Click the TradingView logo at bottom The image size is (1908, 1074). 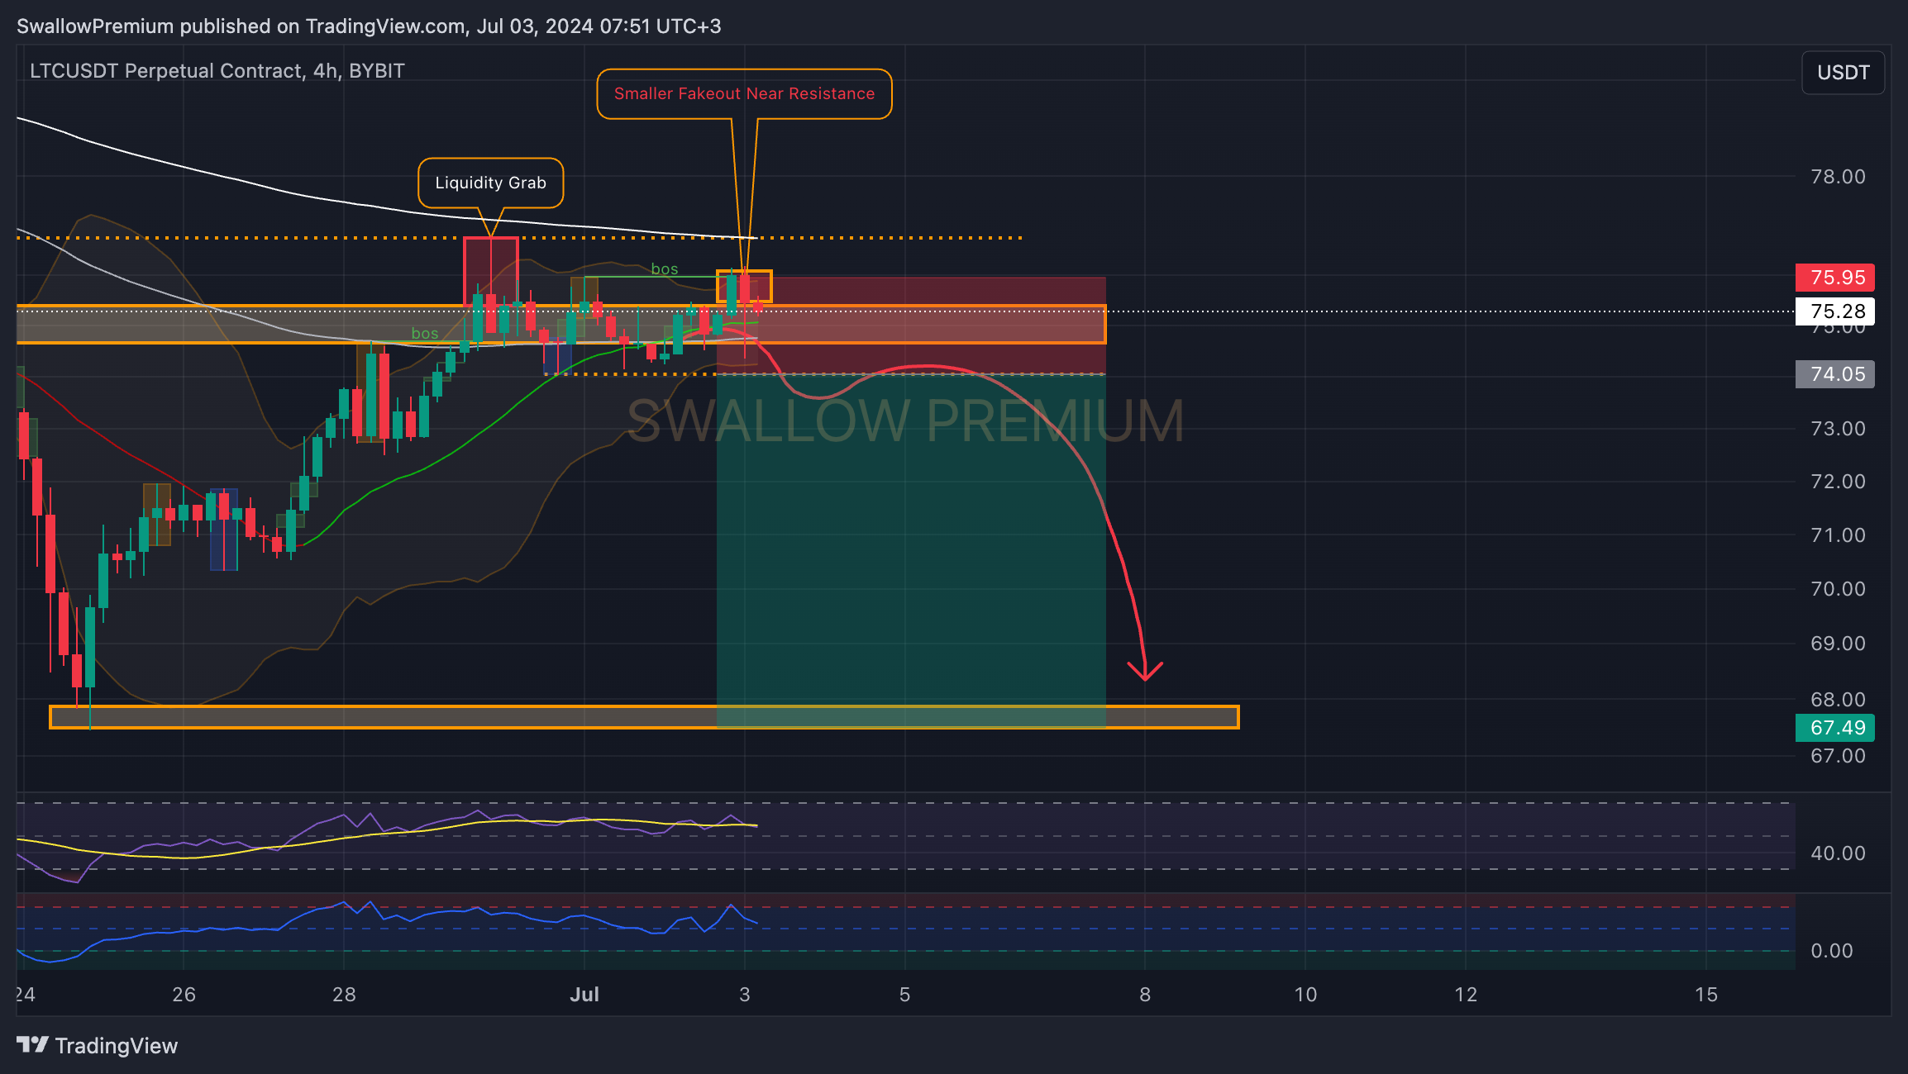point(98,1046)
